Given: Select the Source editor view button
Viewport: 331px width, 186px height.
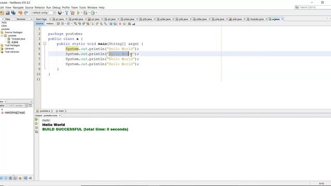Looking at the screenshot, I should coord(39,24).
